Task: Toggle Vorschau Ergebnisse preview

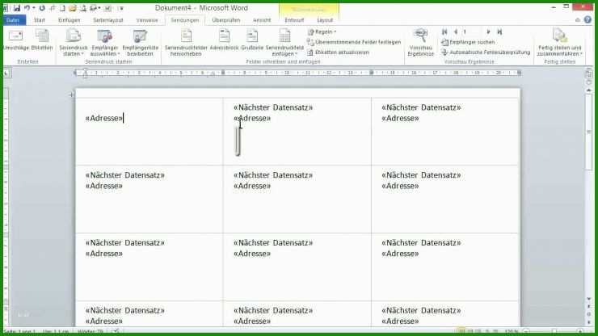Action: [421, 42]
